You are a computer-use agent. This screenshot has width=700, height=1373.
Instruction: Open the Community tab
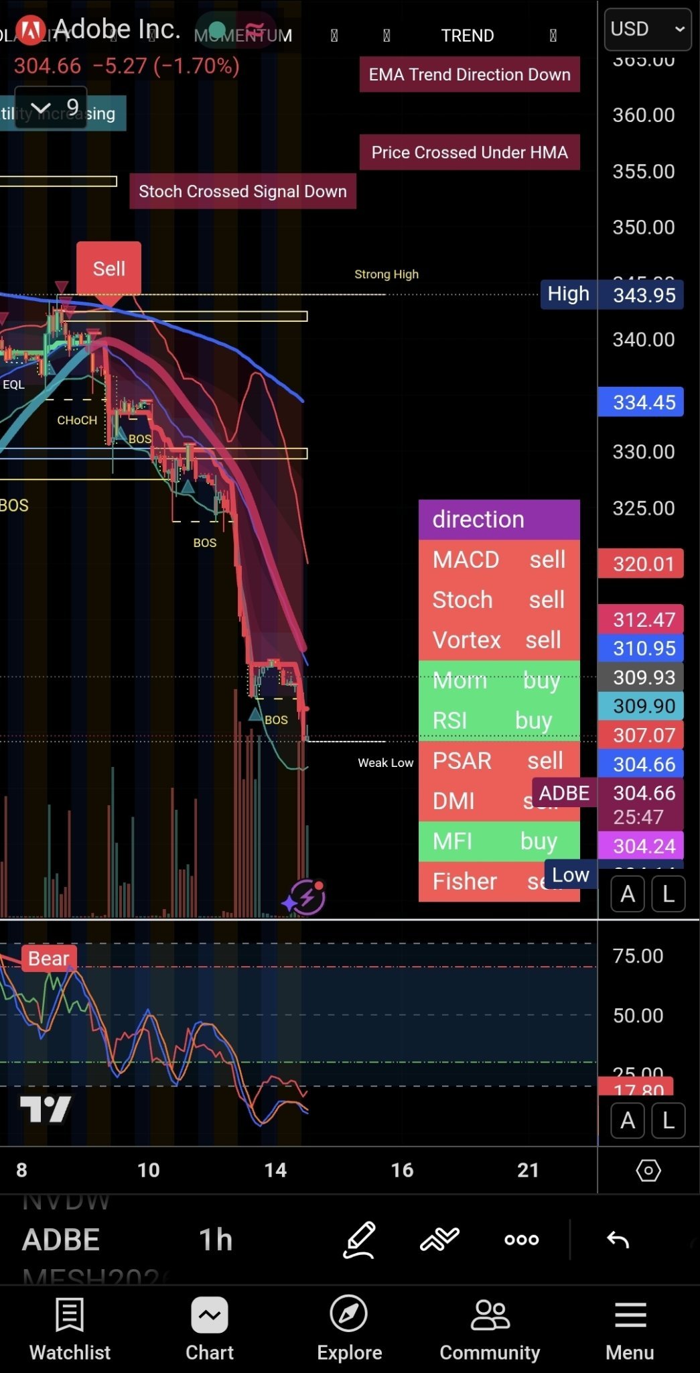490,1329
